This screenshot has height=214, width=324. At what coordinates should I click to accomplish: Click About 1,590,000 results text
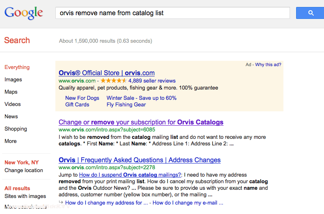pyautogui.click(x=105, y=41)
